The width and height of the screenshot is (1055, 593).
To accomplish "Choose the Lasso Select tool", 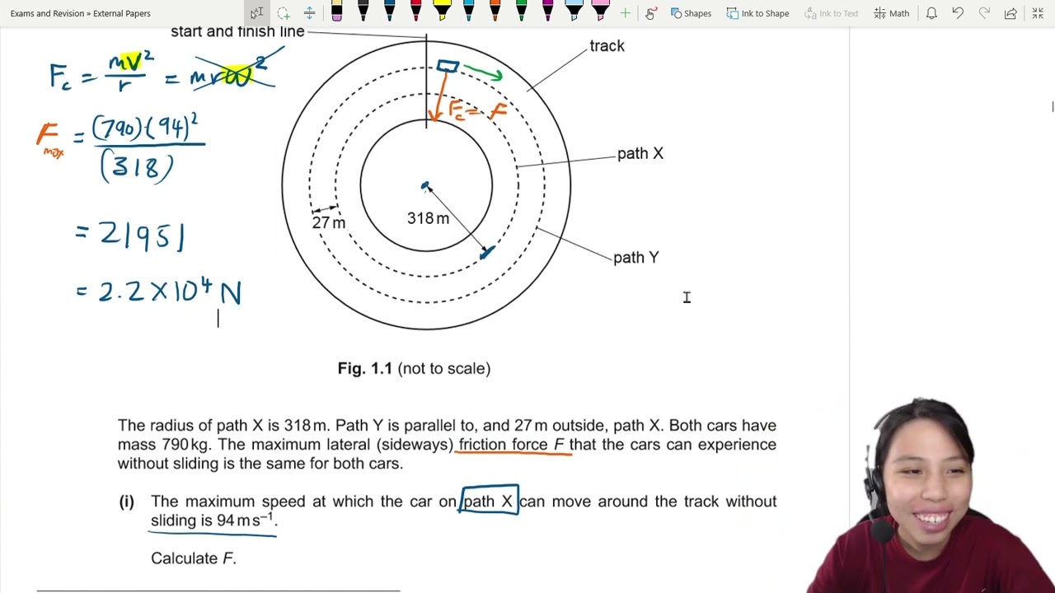I will click(284, 13).
